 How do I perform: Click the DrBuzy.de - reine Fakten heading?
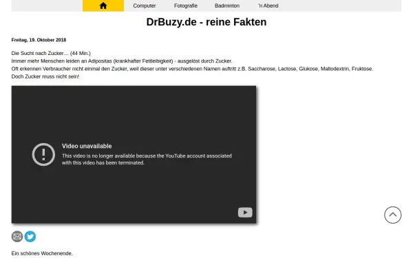206,22
